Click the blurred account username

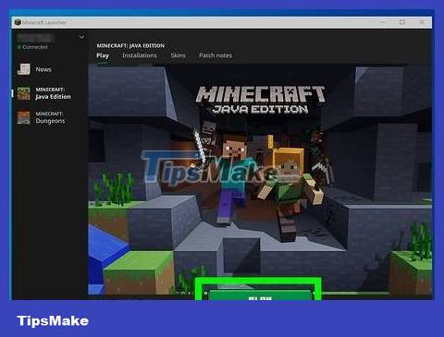pos(36,38)
